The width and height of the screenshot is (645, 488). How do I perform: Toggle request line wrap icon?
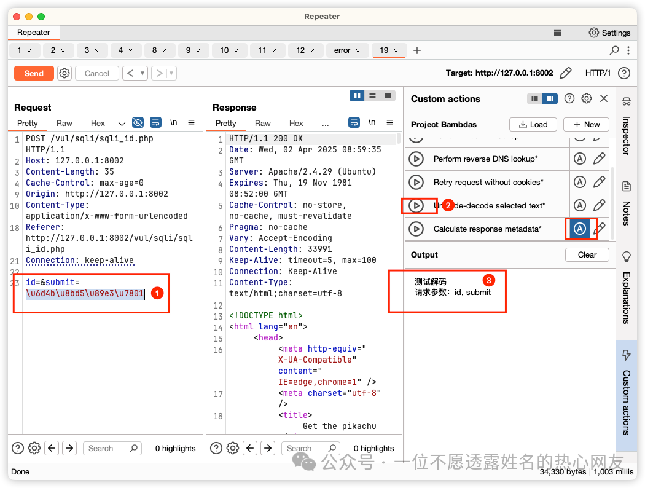point(155,123)
